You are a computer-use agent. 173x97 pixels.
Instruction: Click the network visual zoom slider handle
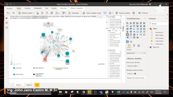tap(12, 62)
